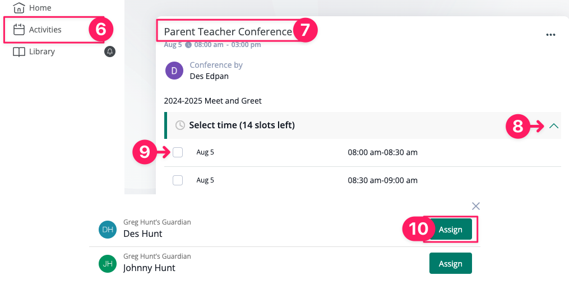Click the JH avatar for Johnny Hunt
The height and width of the screenshot is (294, 569).
pos(108,263)
